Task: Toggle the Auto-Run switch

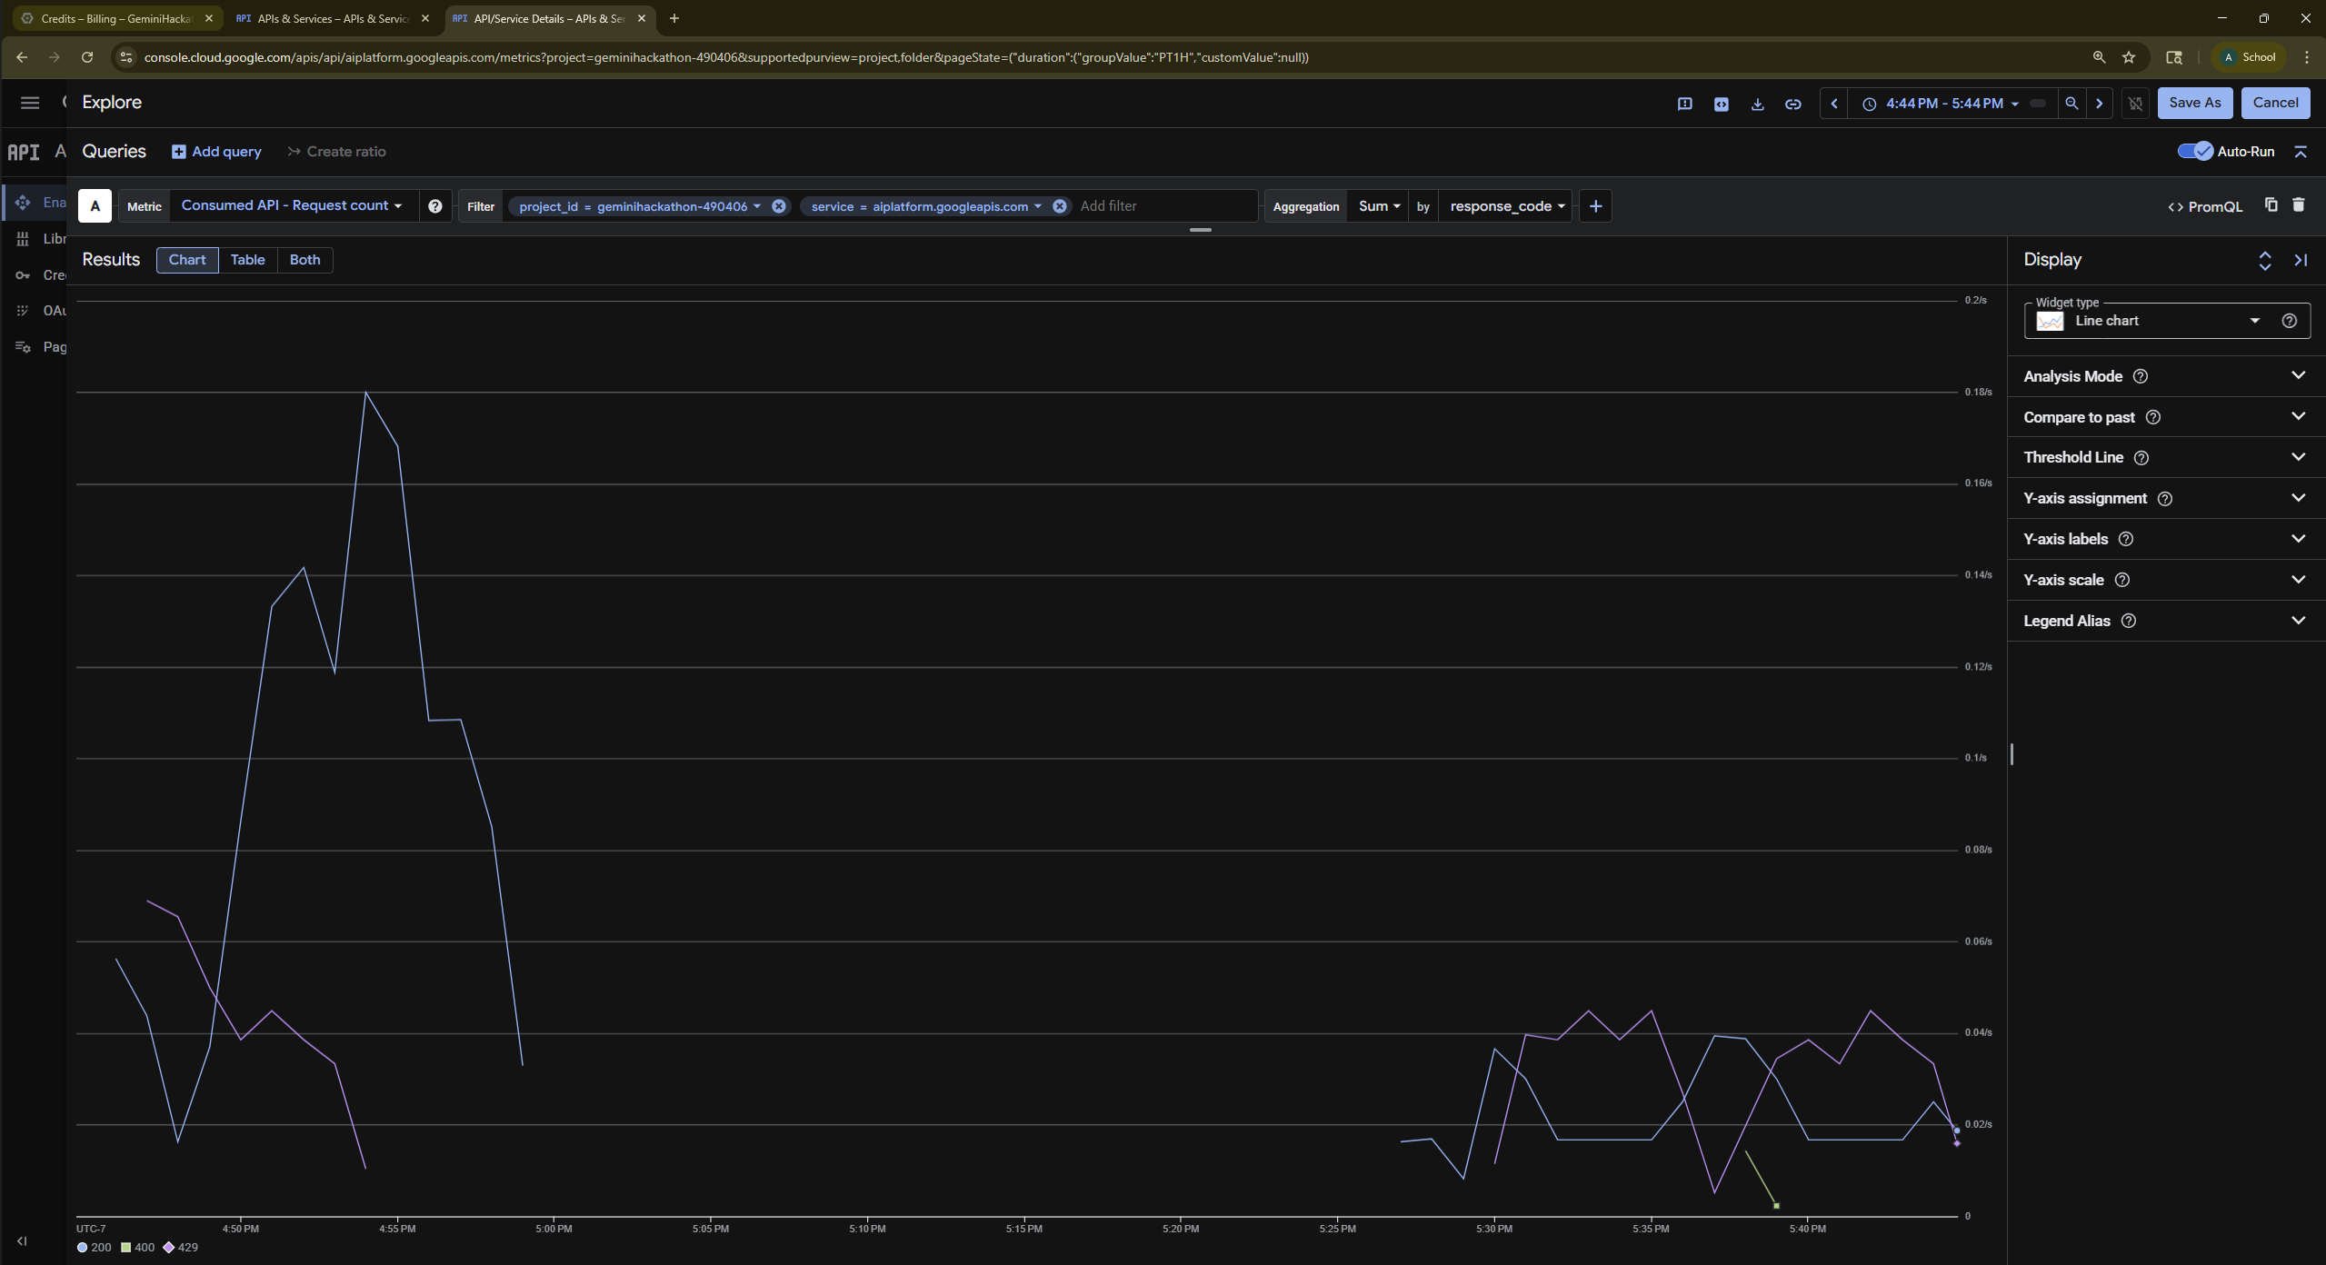Action: pyautogui.click(x=2195, y=151)
